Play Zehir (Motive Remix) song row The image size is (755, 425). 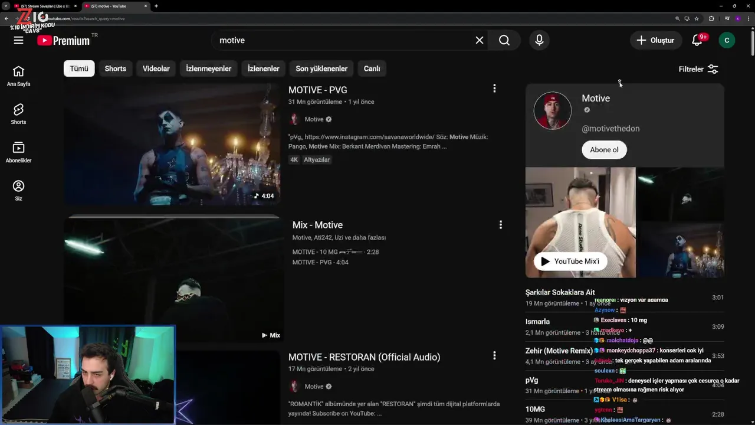(625, 356)
